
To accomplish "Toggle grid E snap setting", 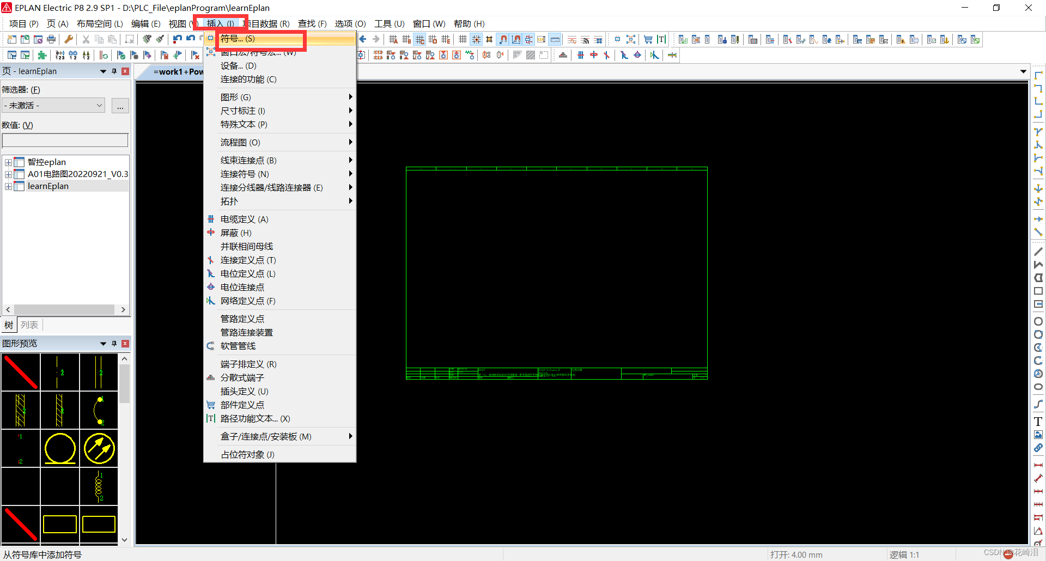I will pyautogui.click(x=446, y=39).
